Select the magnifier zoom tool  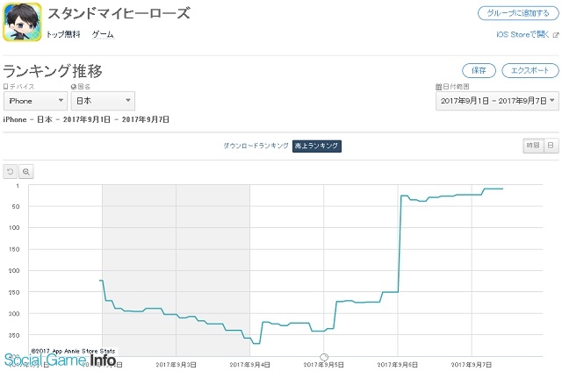25,172
